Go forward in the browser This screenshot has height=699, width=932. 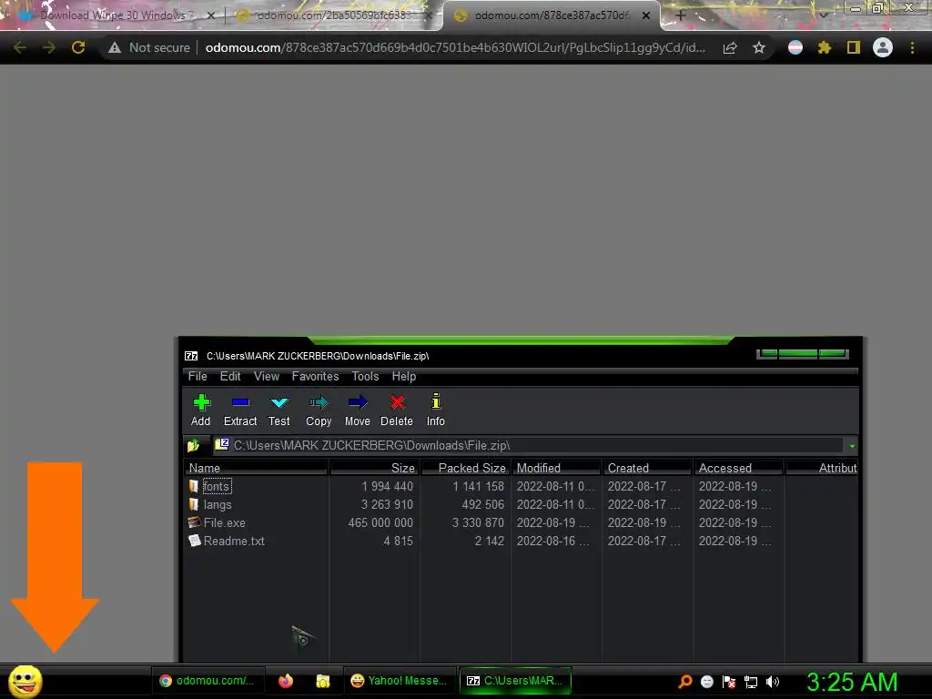[49, 47]
